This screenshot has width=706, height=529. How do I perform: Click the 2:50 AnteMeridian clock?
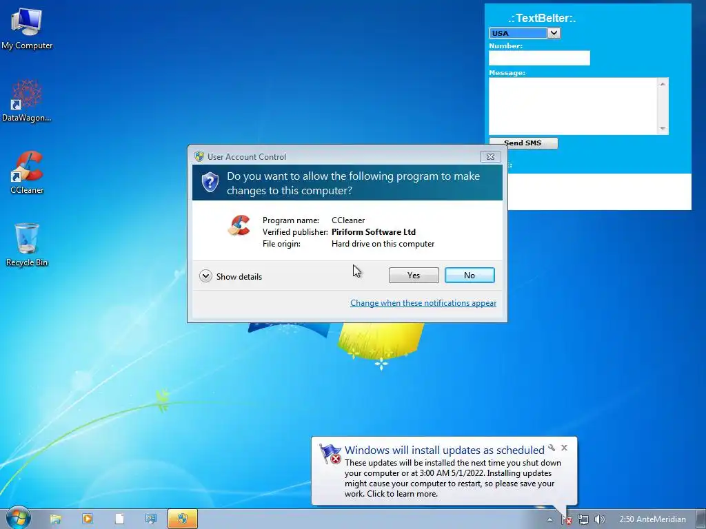[652, 519]
